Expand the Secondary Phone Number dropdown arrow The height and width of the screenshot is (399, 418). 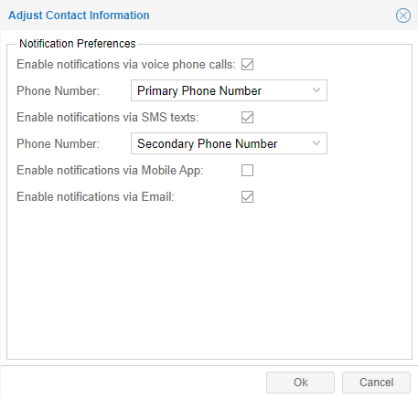pos(316,143)
